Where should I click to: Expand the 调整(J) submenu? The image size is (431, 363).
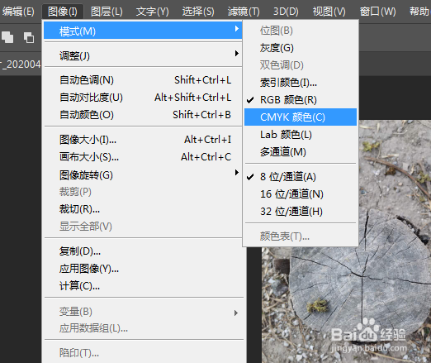(143, 55)
